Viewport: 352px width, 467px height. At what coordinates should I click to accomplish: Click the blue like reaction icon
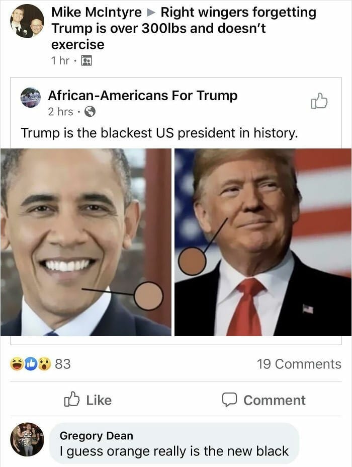(x=30, y=364)
